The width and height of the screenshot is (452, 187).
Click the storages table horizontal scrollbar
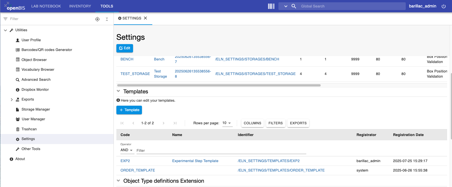219,85
